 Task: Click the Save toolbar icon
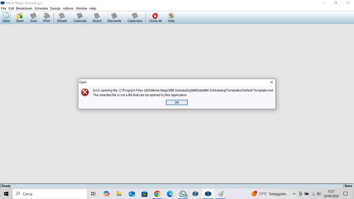[33, 18]
